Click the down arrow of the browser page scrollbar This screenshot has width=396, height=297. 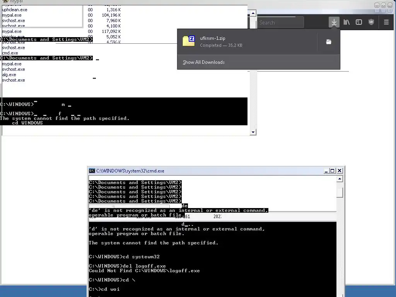click(x=253, y=132)
